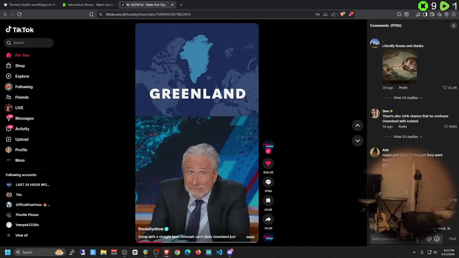459x258 pixels.
Task: Click the Add comment input field
Action: (397, 239)
